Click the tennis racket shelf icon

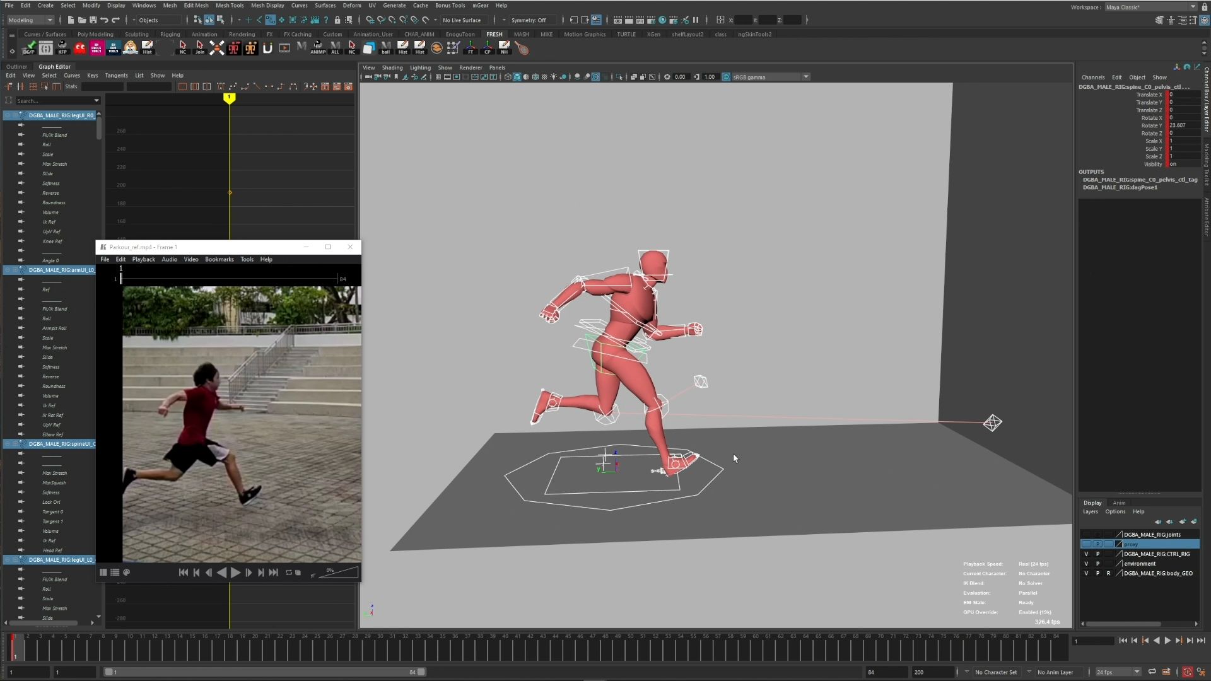click(x=522, y=48)
